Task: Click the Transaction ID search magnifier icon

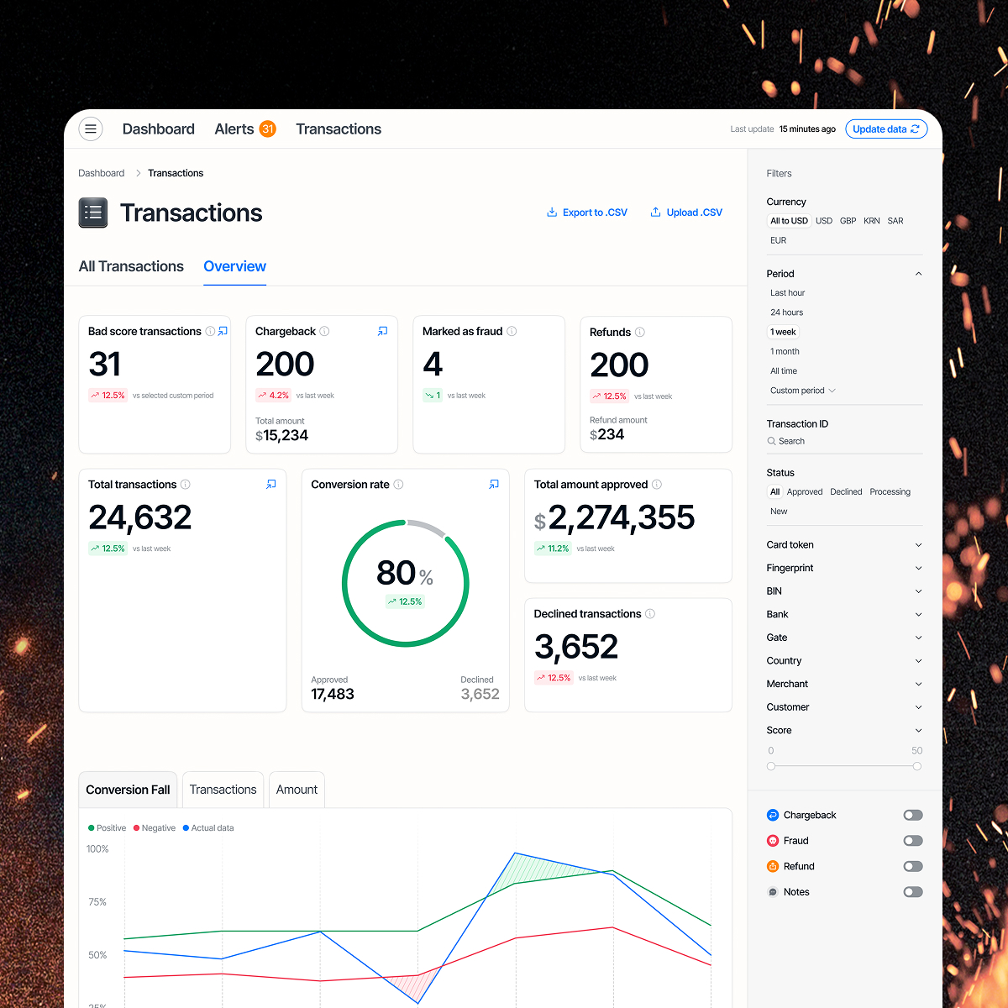Action: pyautogui.click(x=771, y=441)
